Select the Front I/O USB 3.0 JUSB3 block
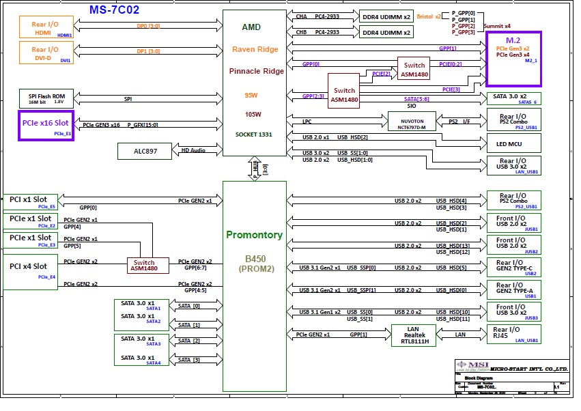This screenshot has height=411, width=581. point(514,312)
